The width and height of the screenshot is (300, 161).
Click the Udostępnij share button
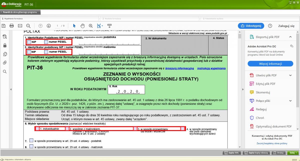click(x=251, y=26)
